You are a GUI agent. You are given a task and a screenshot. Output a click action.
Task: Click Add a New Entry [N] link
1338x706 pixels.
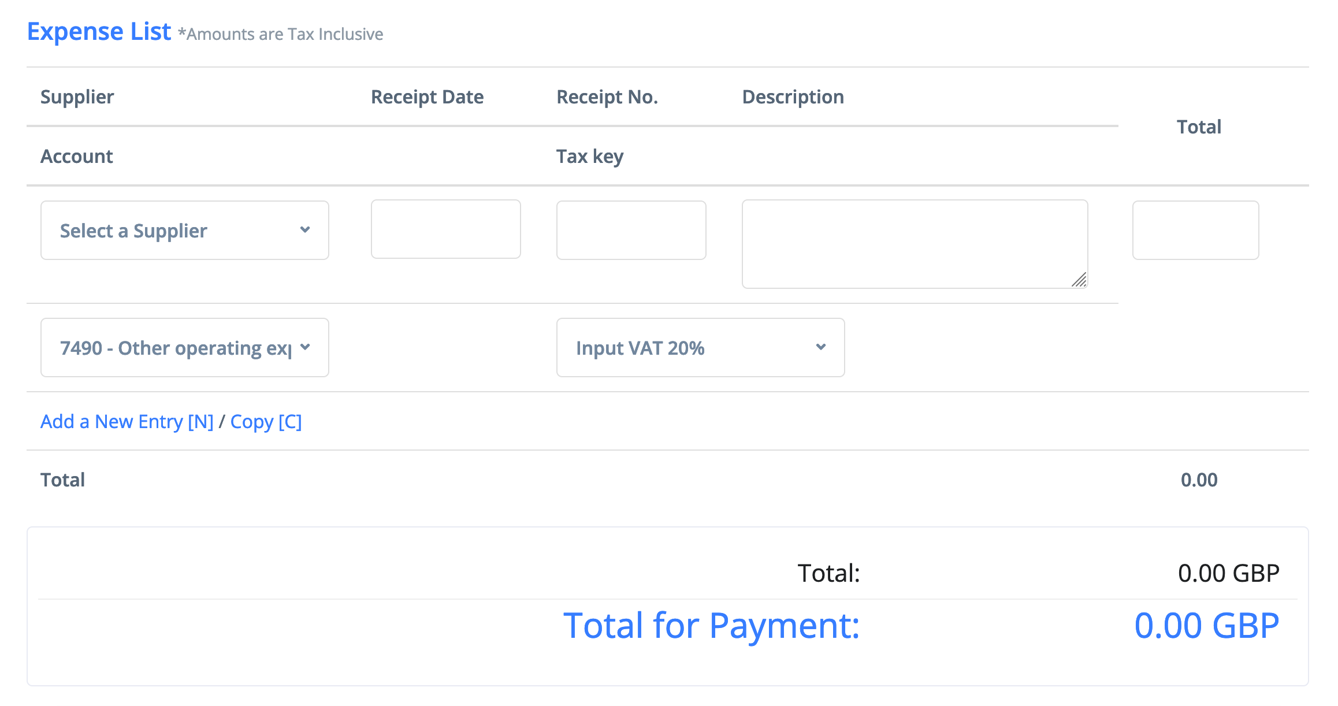[127, 422]
